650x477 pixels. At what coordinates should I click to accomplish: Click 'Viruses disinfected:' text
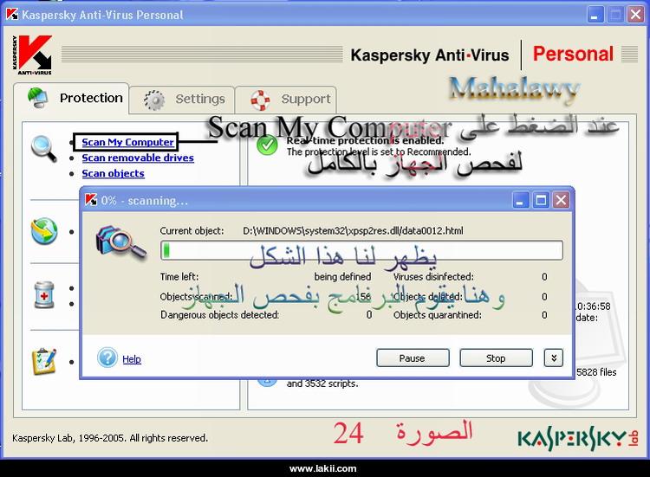[x=433, y=276]
